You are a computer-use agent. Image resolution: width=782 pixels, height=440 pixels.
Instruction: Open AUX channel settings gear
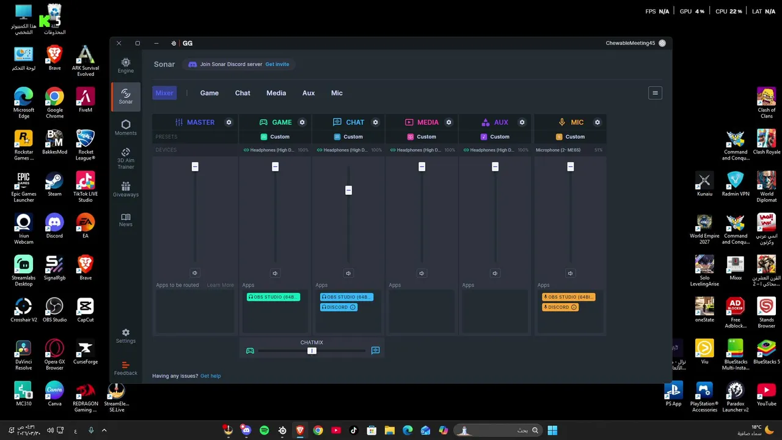click(x=522, y=122)
